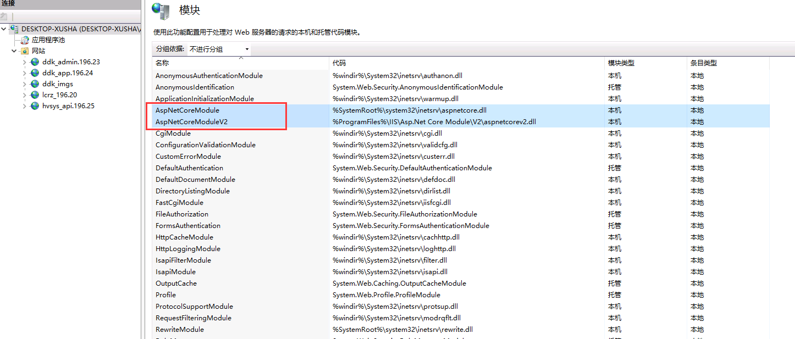795x339 pixels.
Task: Select the DefaultDocumentModule row
Action: click(461, 180)
